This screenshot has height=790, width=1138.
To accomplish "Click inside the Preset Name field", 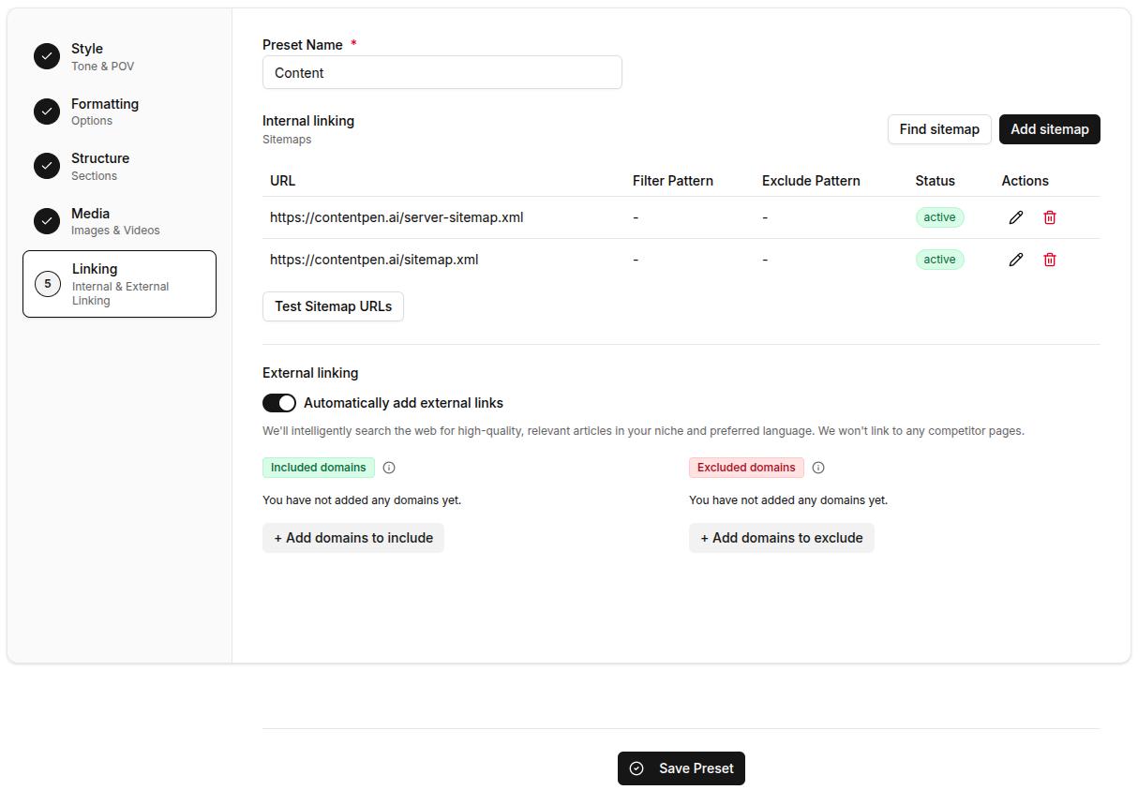I will (x=442, y=72).
